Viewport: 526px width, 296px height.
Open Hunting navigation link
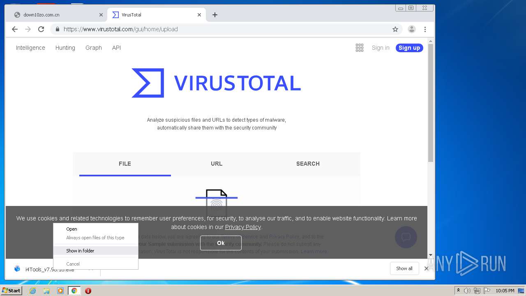(x=65, y=48)
